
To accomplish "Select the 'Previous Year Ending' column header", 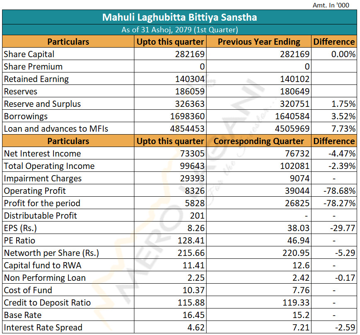I will point(259,42).
